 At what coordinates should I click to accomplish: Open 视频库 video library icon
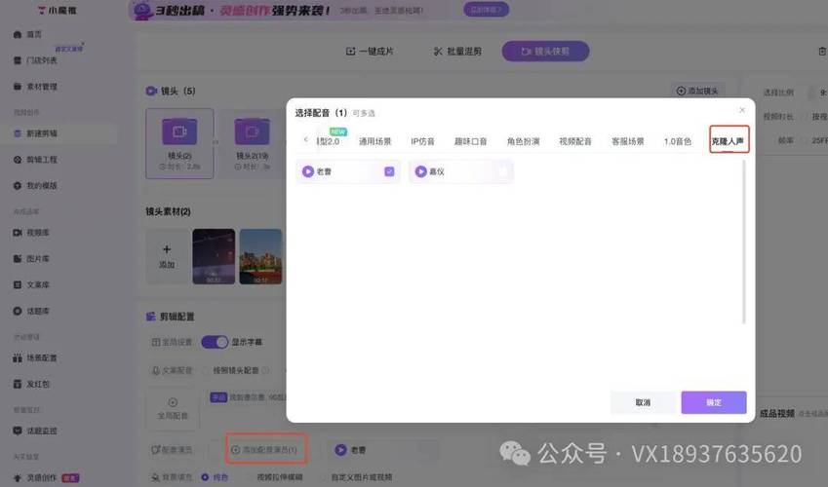click(x=17, y=233)
